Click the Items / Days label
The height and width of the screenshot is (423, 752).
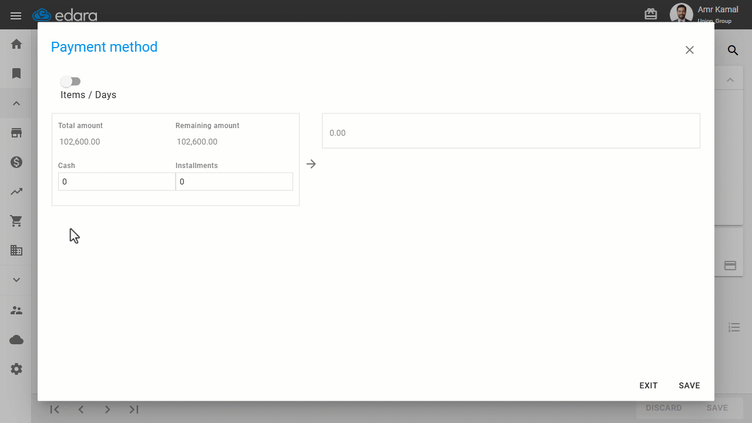pyautogui.click(x=89, y=95)
